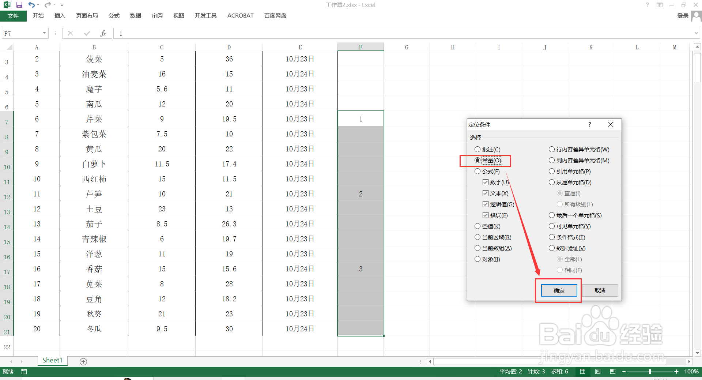Click the 登录 sign-in link
Image resolution: width=702 pixels, height=380 pixels.
click(683, 15)
